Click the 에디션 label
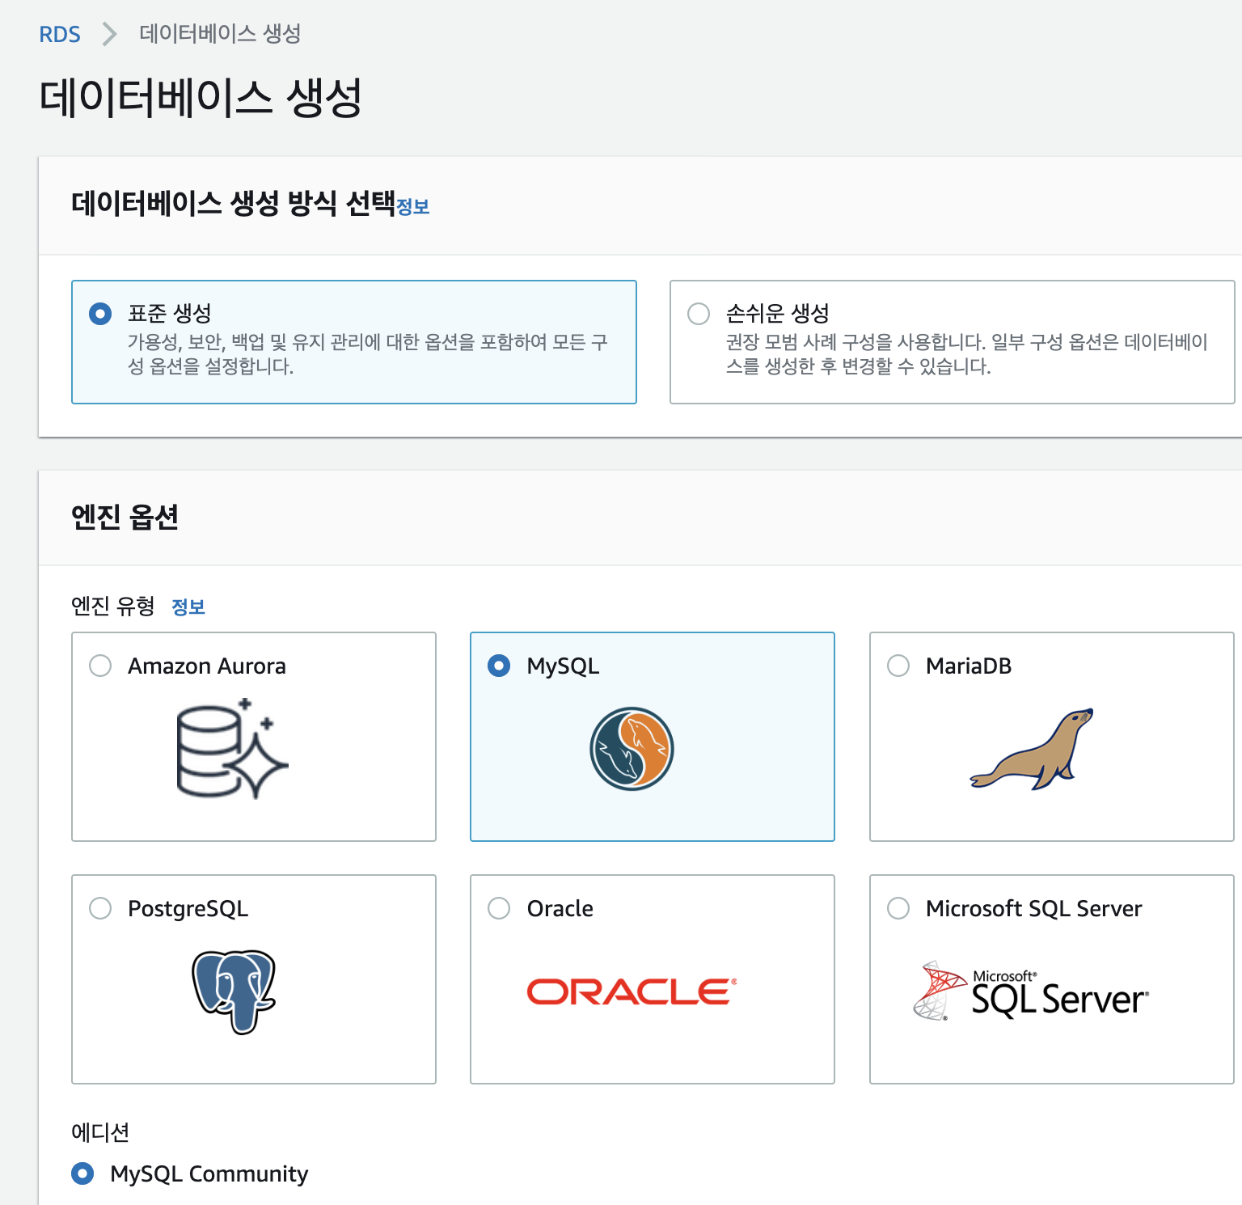1242x1205 pixels. tap(100, 1132)
